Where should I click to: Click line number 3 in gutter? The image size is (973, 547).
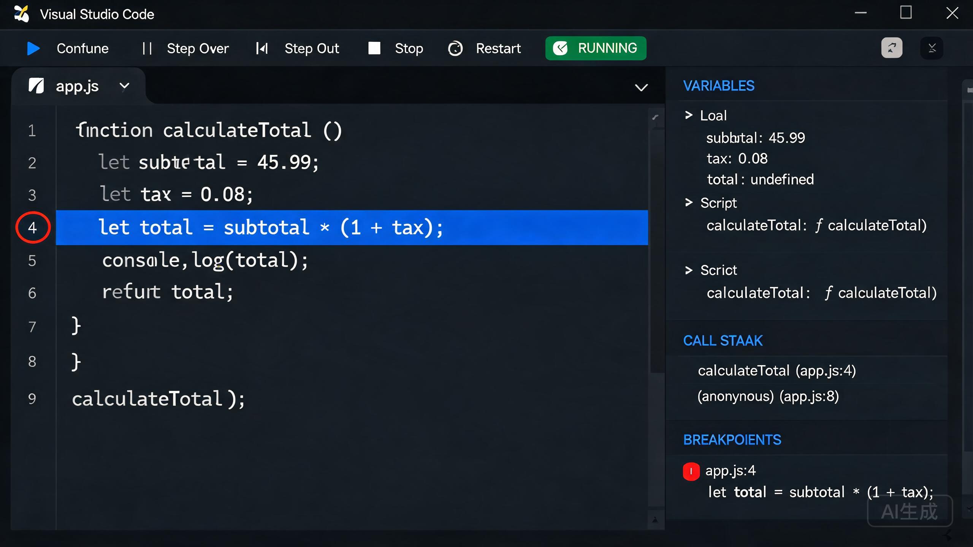(x=32, y=195)
